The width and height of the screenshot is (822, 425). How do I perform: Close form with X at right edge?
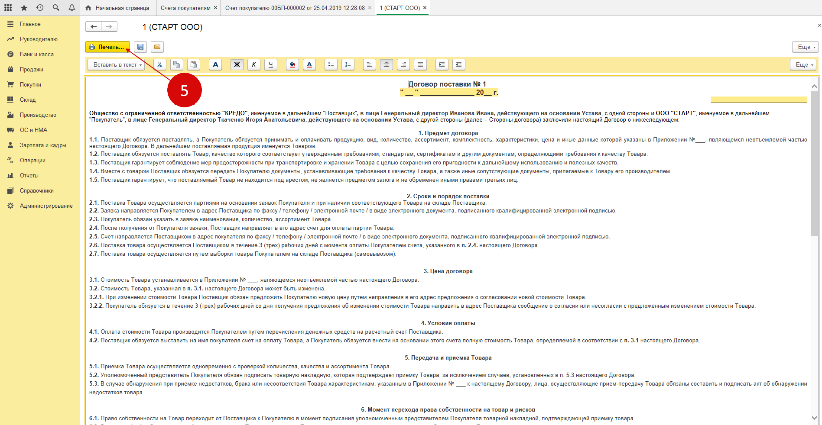[819, 26]
